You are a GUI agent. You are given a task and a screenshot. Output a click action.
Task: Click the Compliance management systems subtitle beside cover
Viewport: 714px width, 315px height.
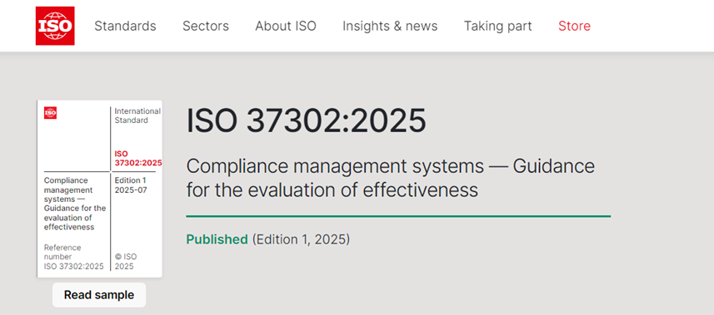point(390,178)
